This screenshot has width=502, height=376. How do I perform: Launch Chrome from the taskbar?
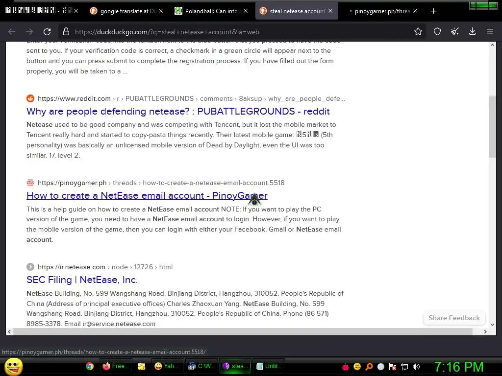click(x=90, y=366)
